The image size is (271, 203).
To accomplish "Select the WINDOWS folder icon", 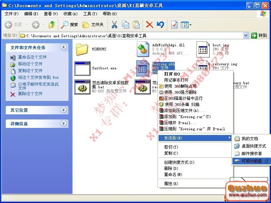I will [x=82, y=49].
